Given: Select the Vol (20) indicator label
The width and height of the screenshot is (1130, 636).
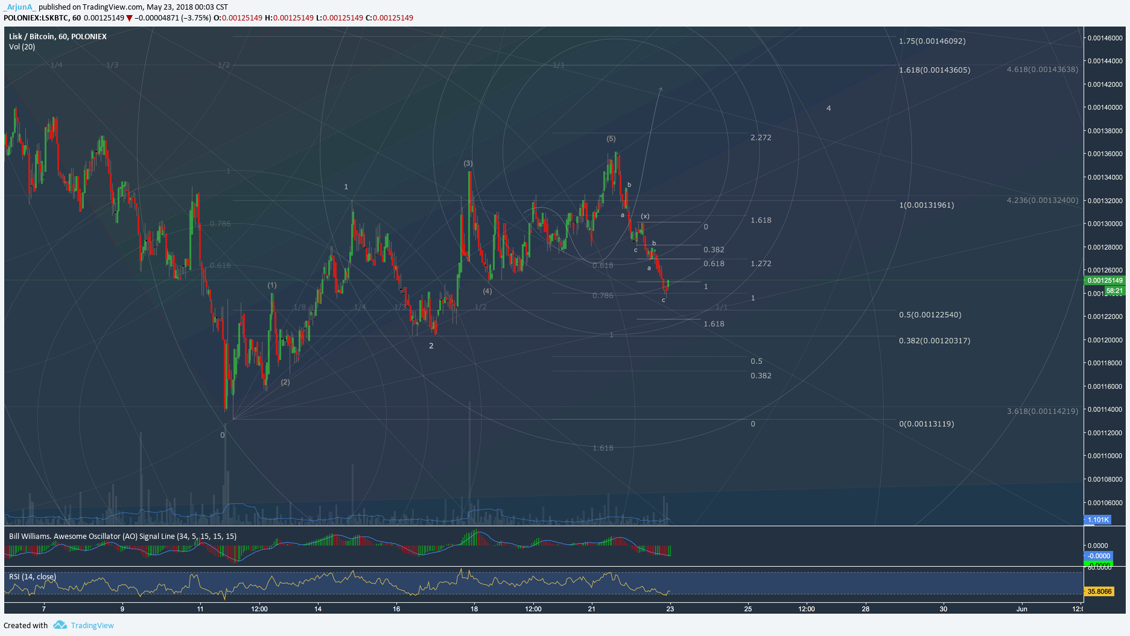Looking at the screenshot, I should click(x=22, y=47).
